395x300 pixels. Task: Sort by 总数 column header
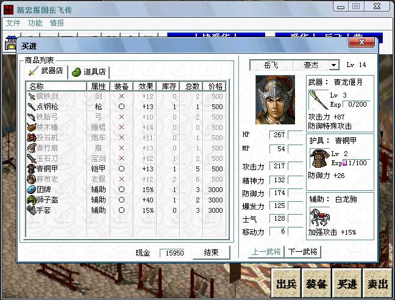click(x=191, y=87)
